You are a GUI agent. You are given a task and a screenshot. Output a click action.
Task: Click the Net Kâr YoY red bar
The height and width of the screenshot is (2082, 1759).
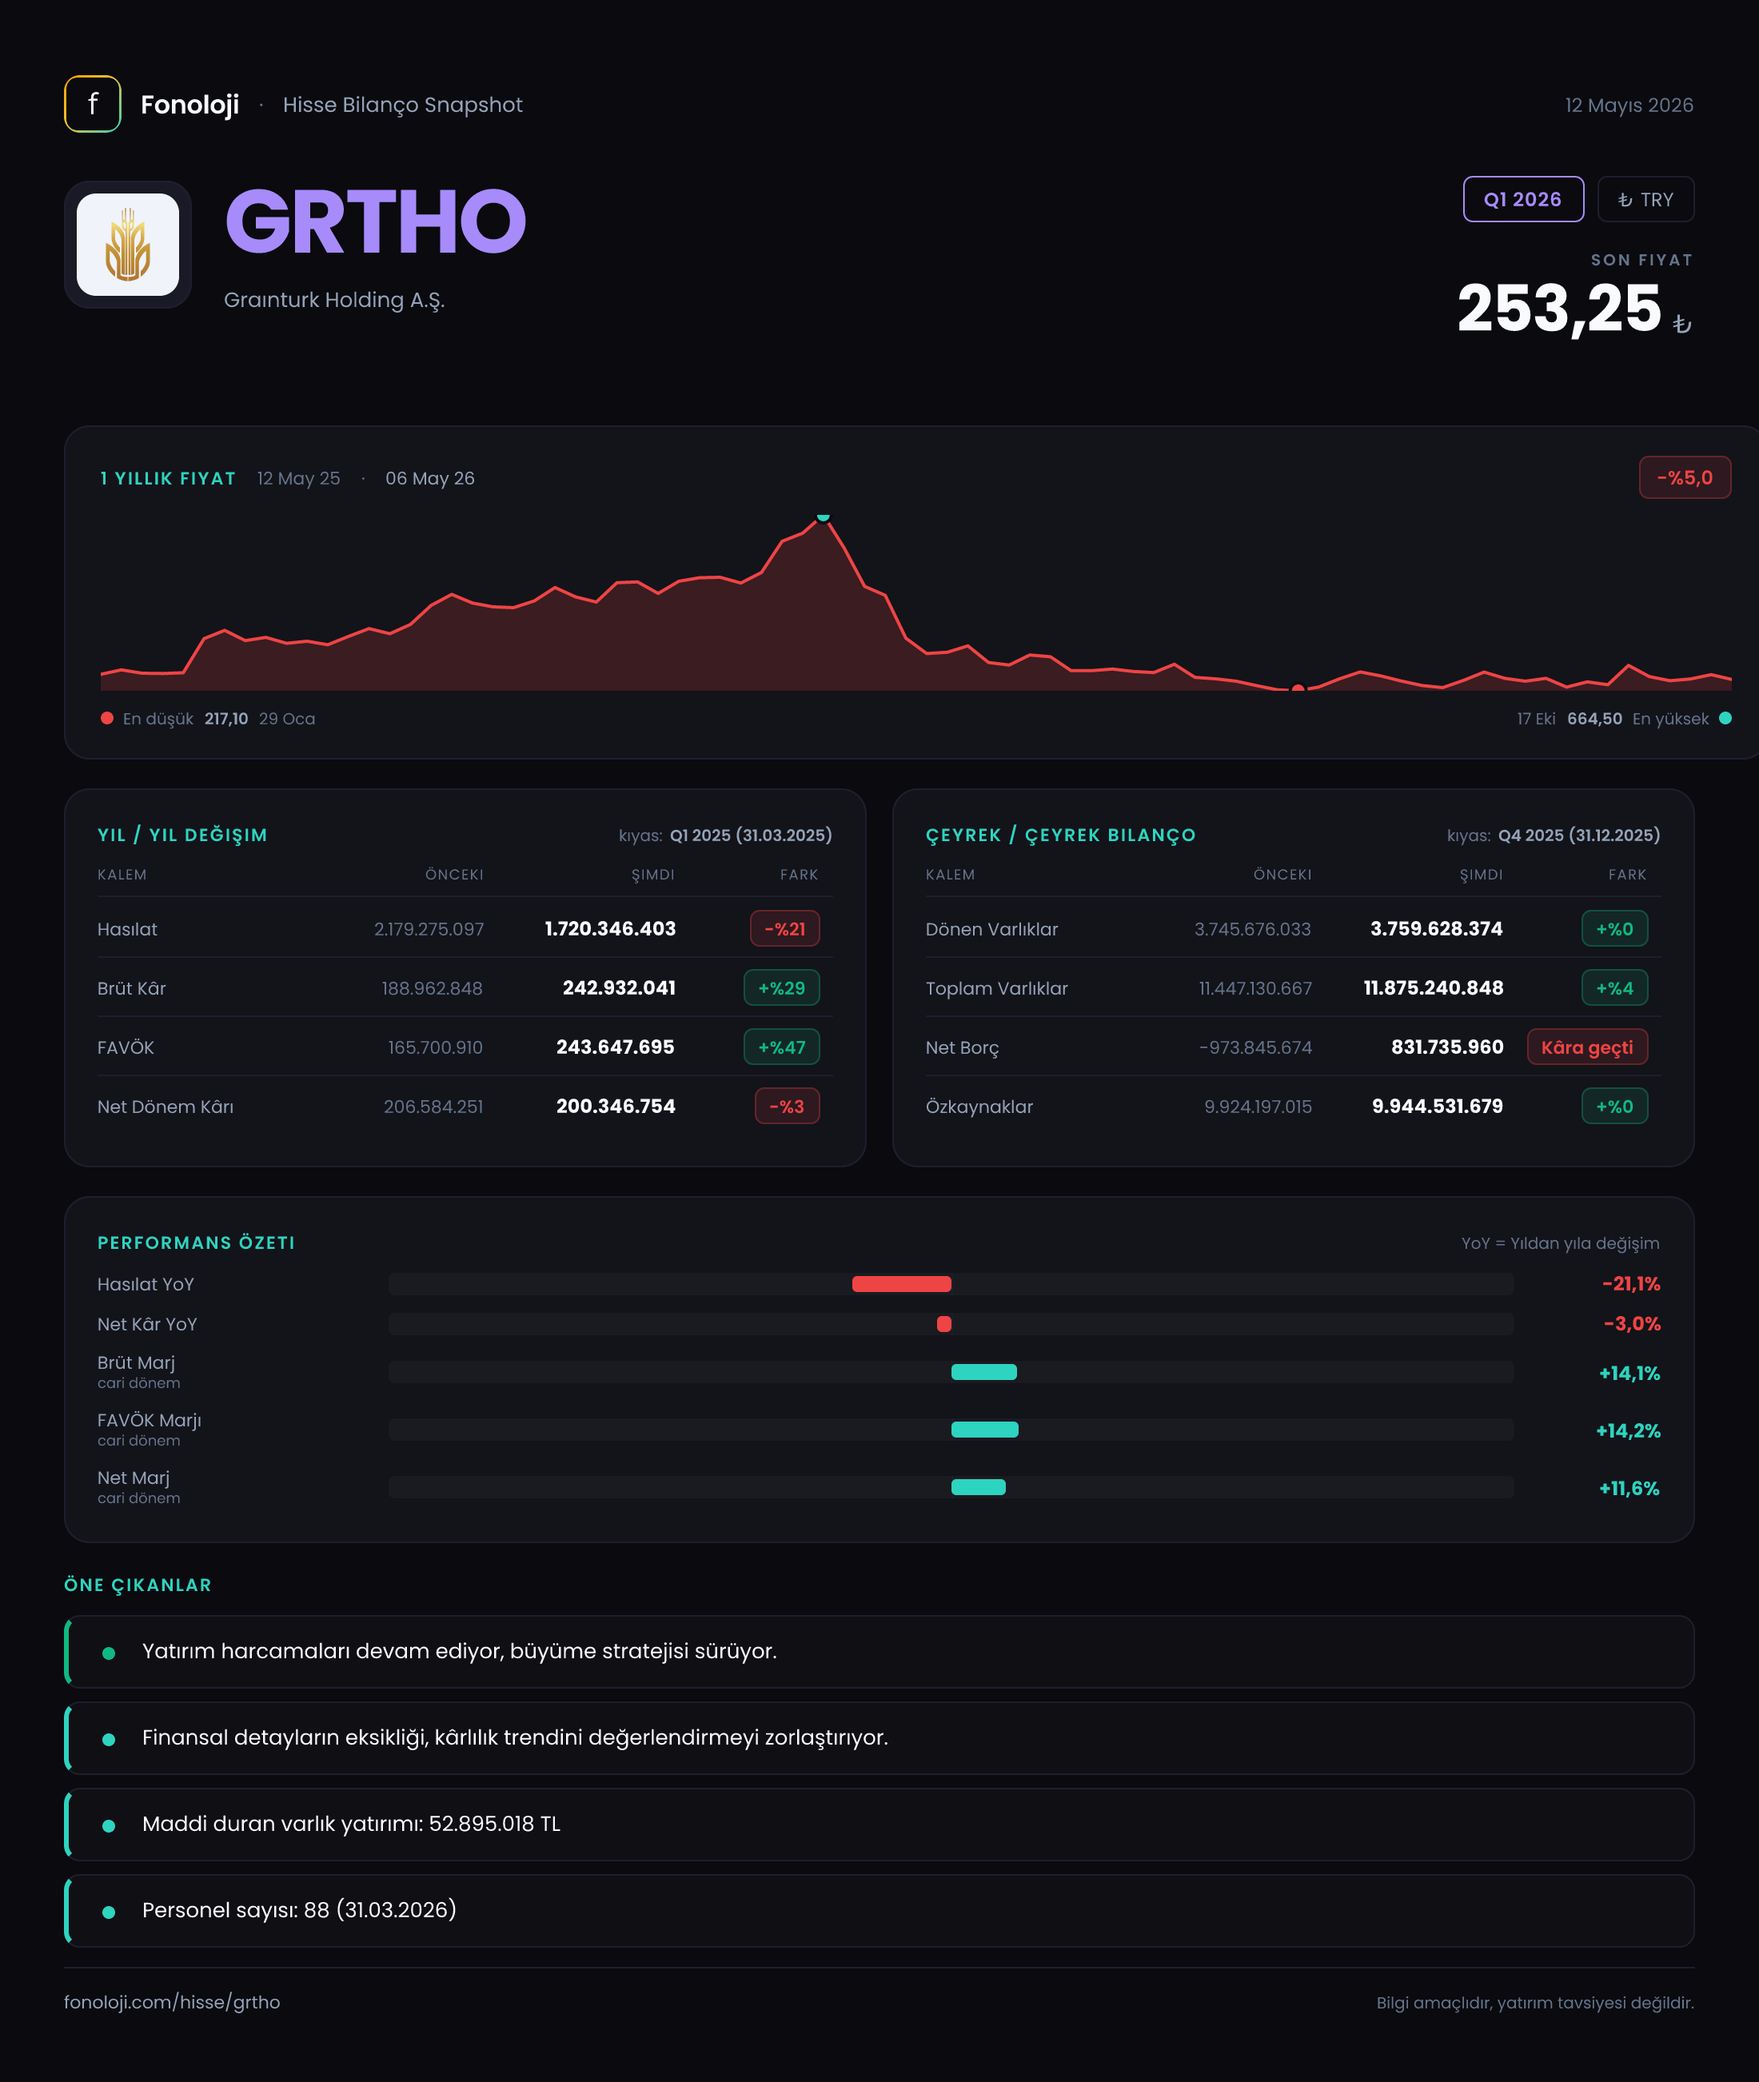coord(944,1323)
